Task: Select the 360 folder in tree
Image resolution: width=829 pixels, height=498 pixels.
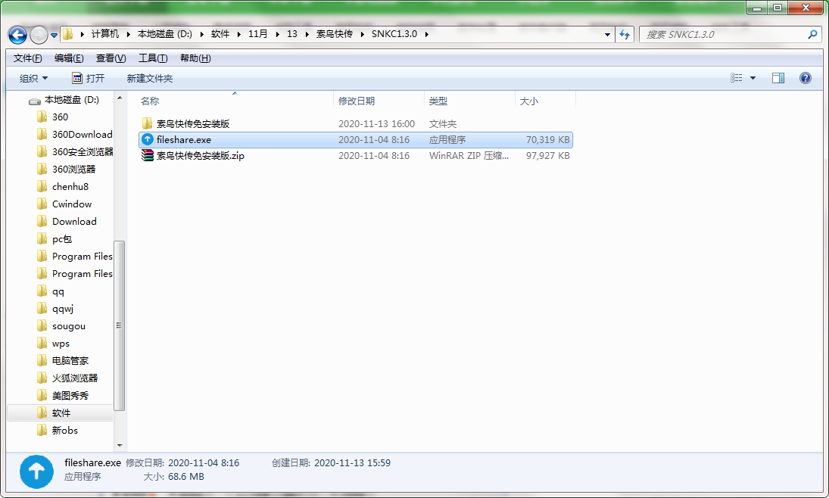Action: pyautogui.click(x=61, y=117)
